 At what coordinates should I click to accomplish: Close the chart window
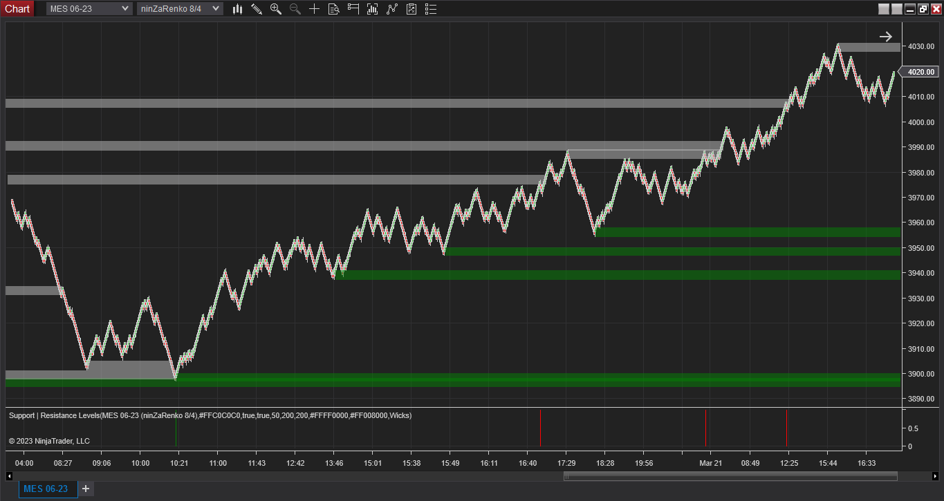click(x=936, y=9)
